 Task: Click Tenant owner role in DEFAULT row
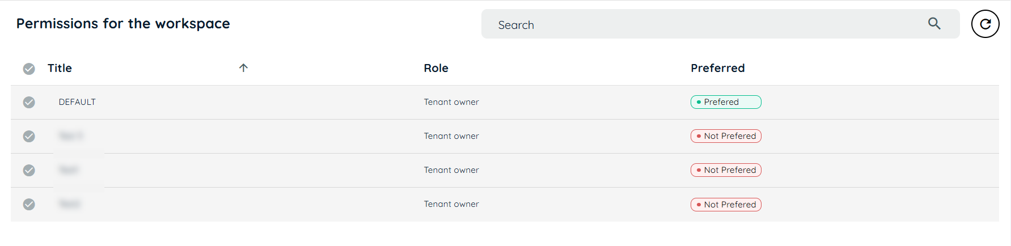tap(451, 102)
